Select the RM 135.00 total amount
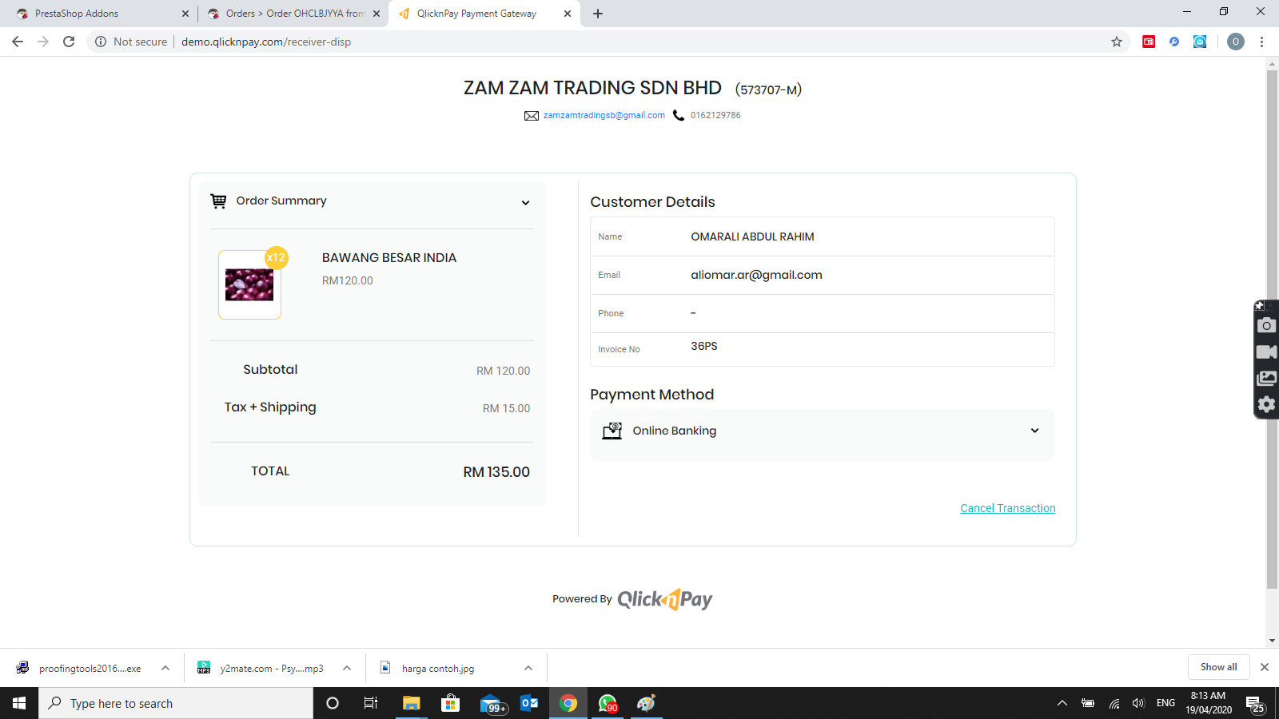1279x719 pixels. point(496,472)
